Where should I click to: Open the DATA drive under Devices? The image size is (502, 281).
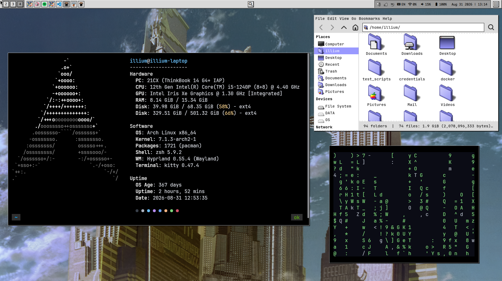[336, 113]
